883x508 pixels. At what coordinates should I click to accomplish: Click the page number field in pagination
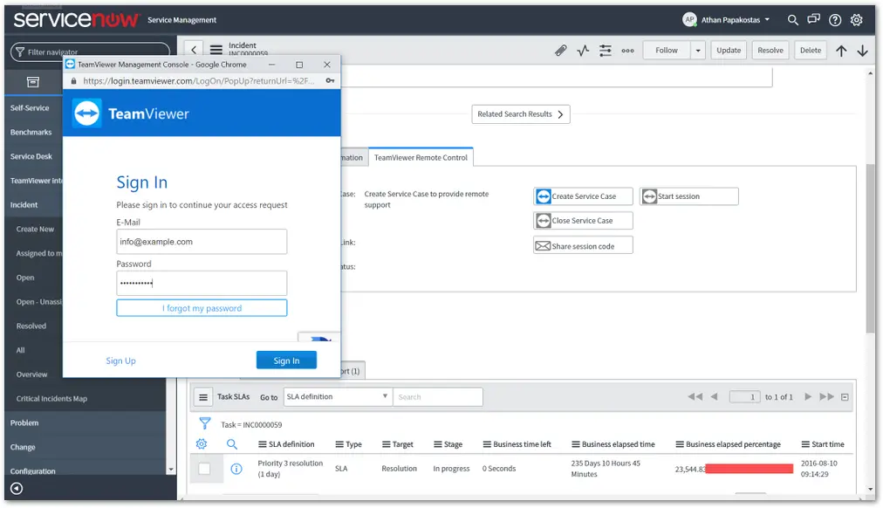(x=744, y=397)
